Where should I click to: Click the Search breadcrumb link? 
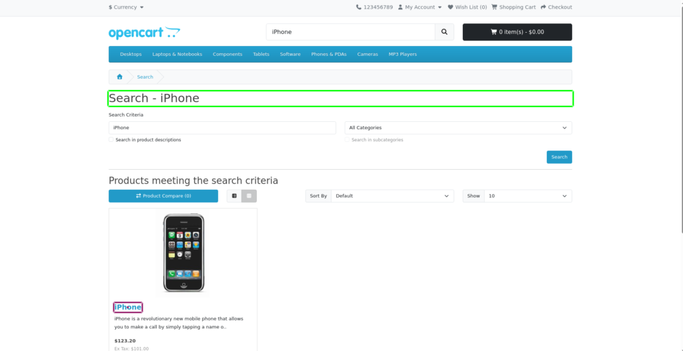click(x=145, y=77)
